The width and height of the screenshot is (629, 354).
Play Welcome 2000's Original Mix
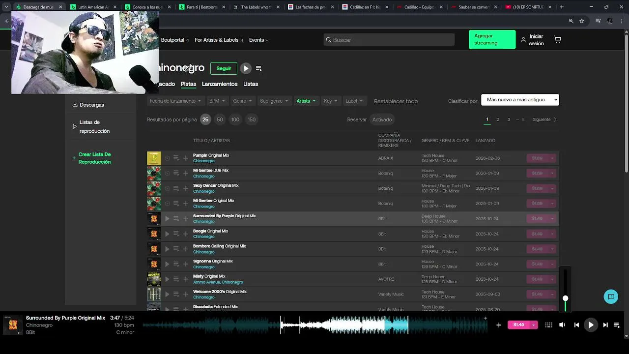tap(167, 295)
